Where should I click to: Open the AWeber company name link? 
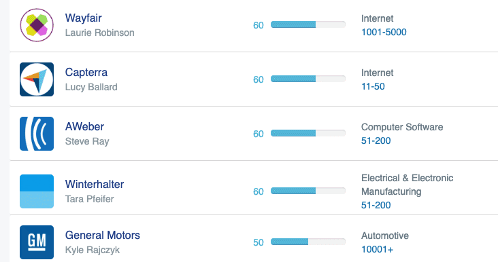tap(84, 126)
